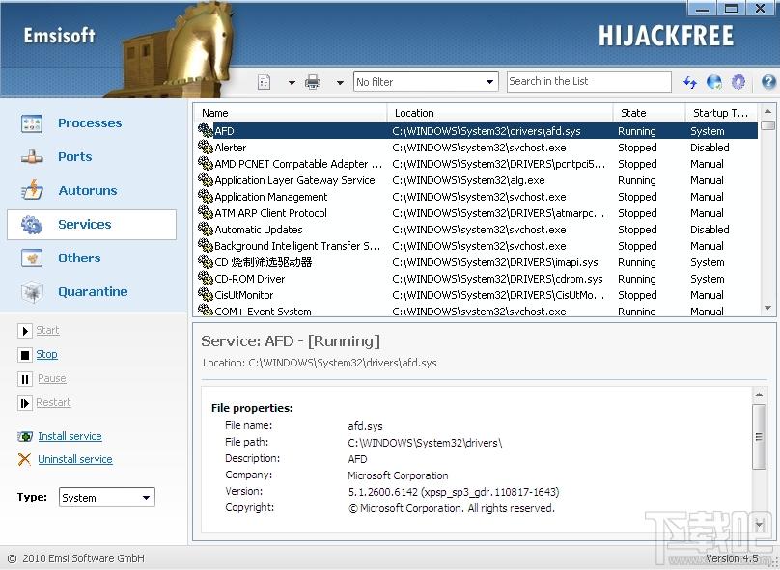This screenshot has height=570, width=780.
Task: Select the Services section
Action: tap(92, 225)
